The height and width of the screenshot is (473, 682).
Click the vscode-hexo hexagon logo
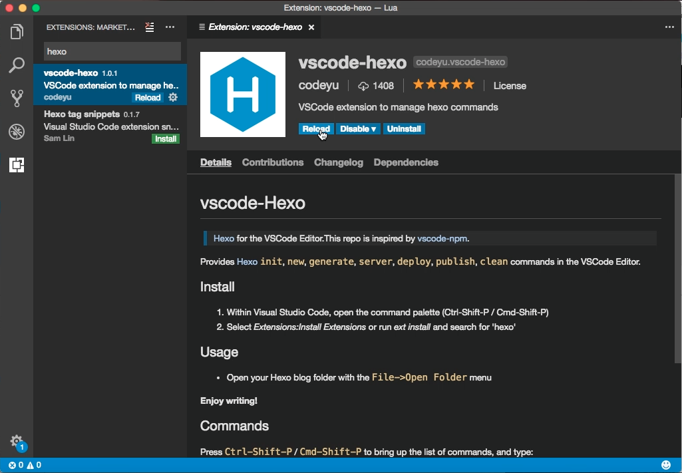pyautogui.click(x=243, y=94)
